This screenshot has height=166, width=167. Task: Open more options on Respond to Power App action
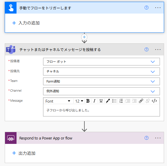[158, 138]
